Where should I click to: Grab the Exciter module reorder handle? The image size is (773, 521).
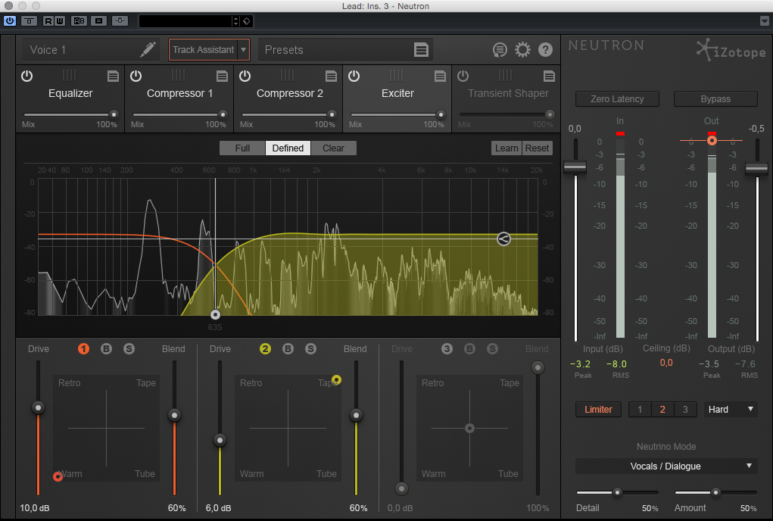[397, 75]
